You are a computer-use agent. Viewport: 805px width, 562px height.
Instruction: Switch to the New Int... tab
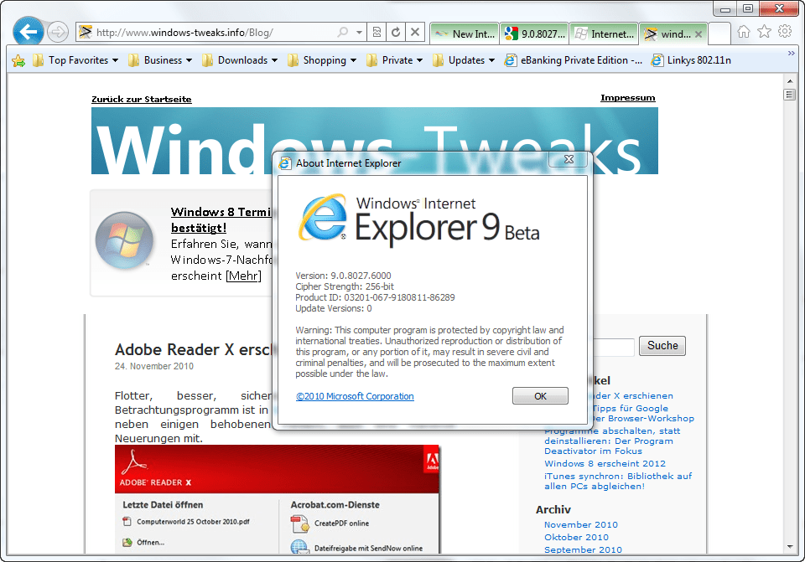pos(465,34)
